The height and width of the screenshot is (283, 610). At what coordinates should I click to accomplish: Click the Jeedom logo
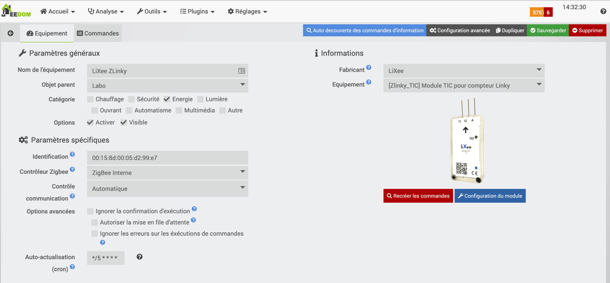[16, 11]
